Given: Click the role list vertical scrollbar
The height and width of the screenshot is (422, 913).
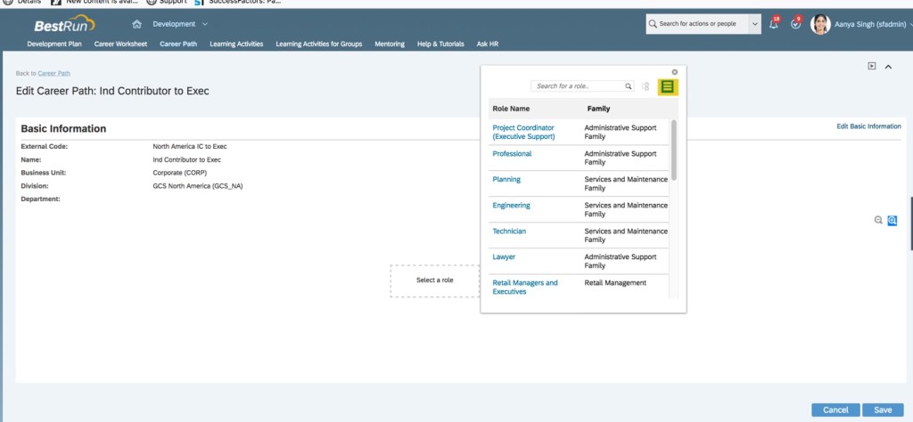Looking at the screenshot, I should [673, 150].
